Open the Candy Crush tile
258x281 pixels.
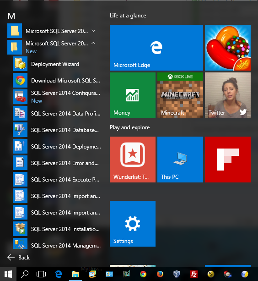coord(228,48)
